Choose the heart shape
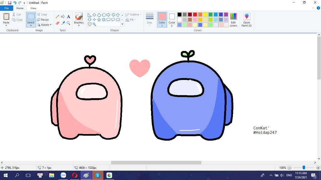Screen dimensions: 321x180 pyautogui.click(x=89, y=24)
